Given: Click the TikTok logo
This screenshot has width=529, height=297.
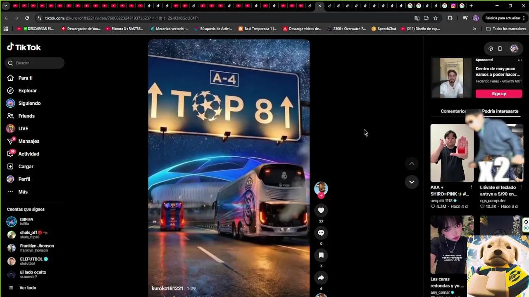Looking at the screenshot, I should tap(24, 47).
